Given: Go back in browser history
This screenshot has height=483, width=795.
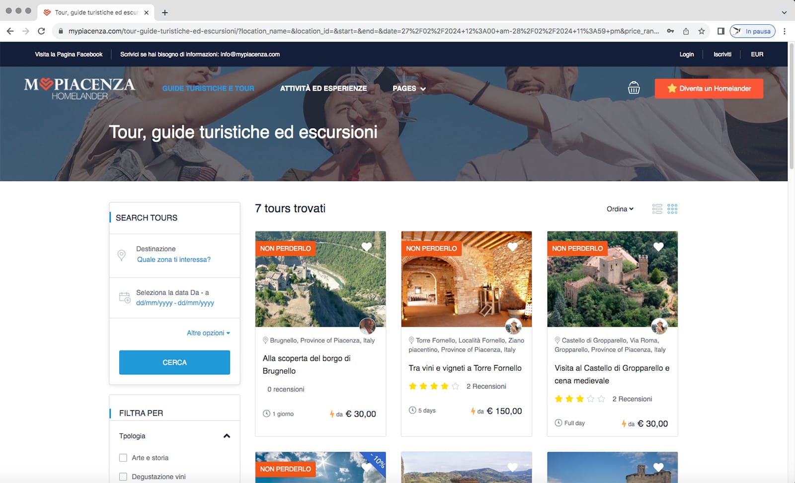Looking at the screenshot, I should pos(10,31).
